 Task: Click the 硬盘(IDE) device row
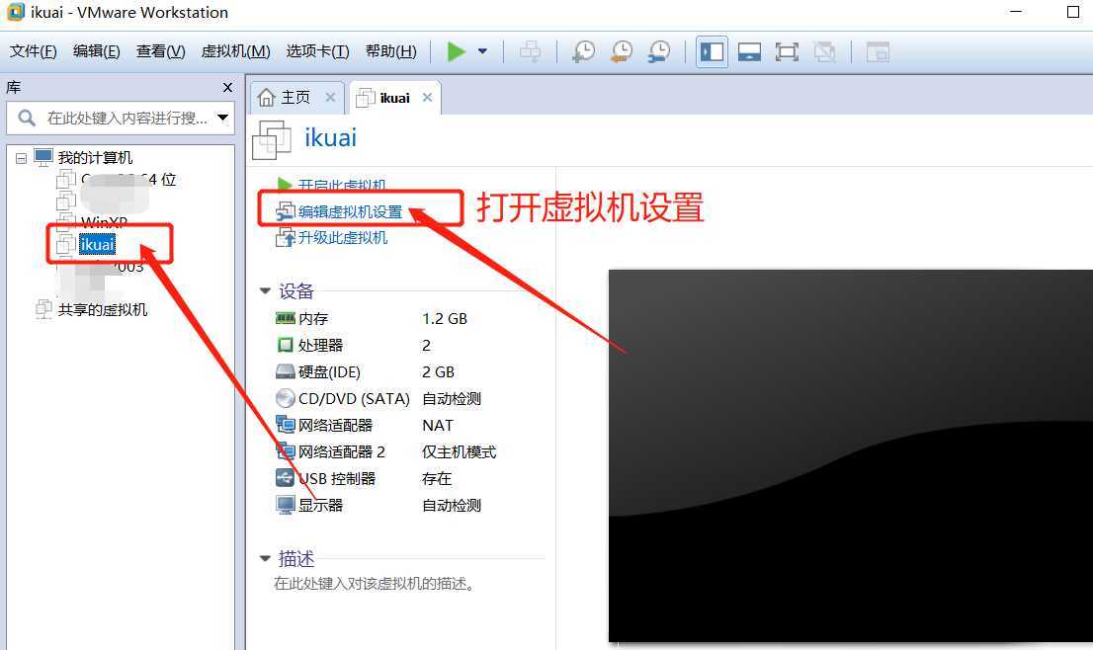pos(366,371)
